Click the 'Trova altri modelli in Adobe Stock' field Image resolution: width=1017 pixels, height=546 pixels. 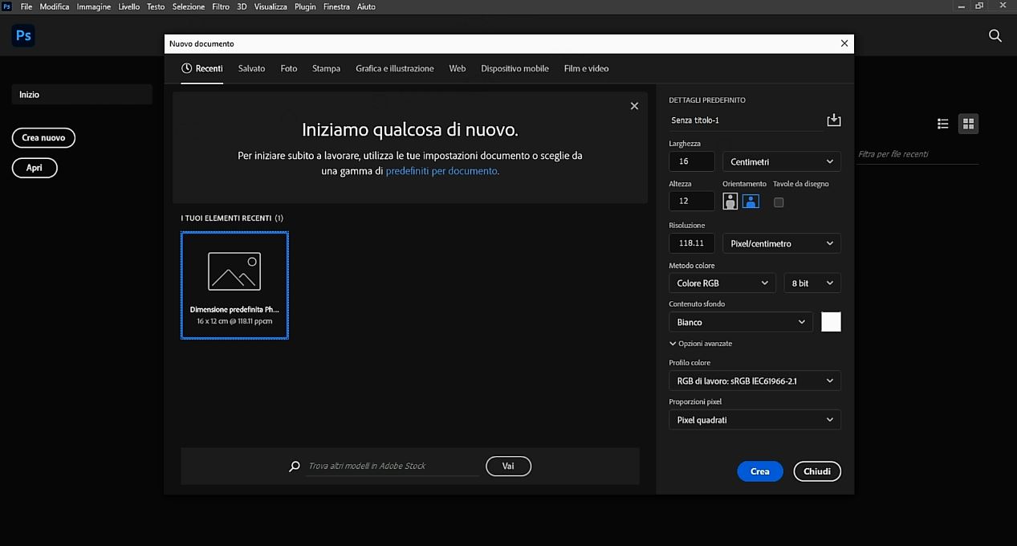pyautogui.click(x=393, y=467)
